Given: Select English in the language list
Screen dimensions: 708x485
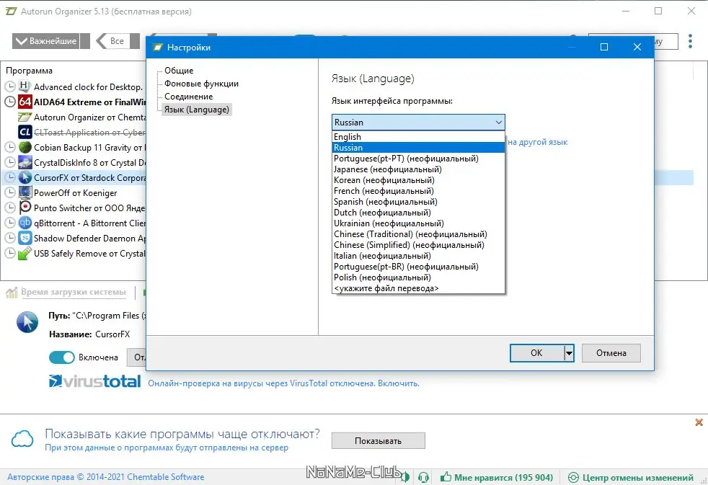Looking at the screenshot, I should (x=418, y=137).
